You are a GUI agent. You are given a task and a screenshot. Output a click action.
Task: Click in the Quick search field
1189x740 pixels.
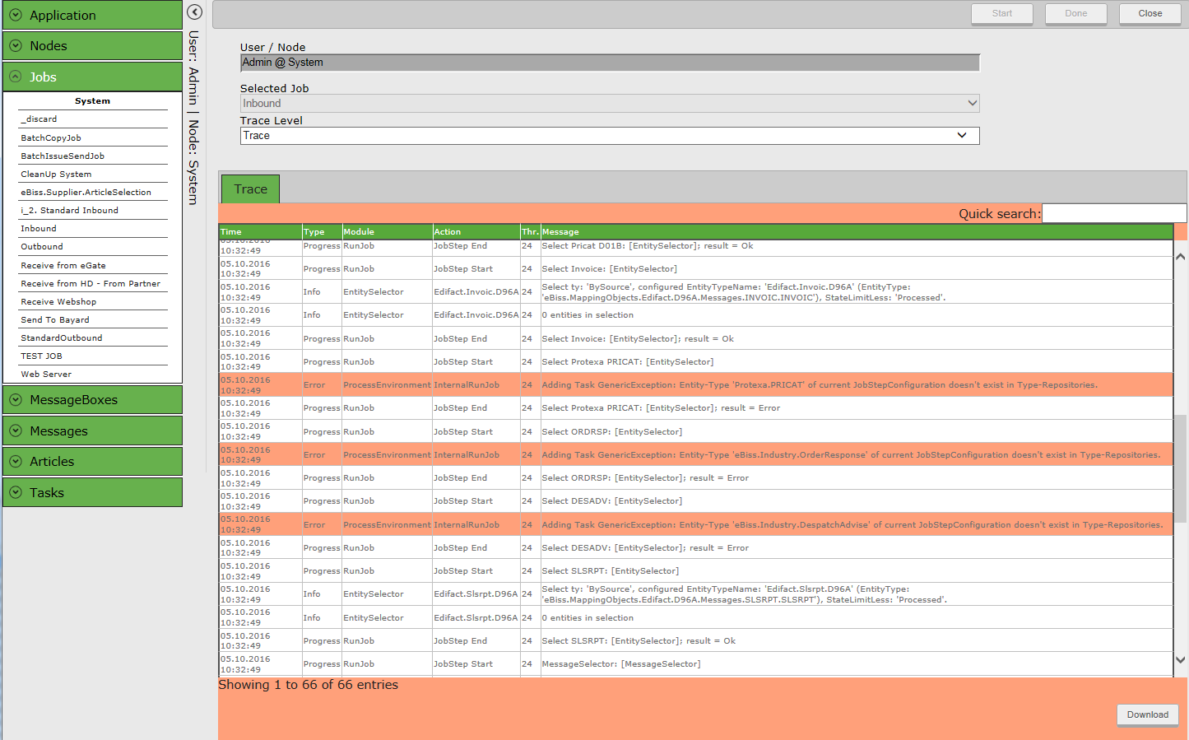point(1112,214)
